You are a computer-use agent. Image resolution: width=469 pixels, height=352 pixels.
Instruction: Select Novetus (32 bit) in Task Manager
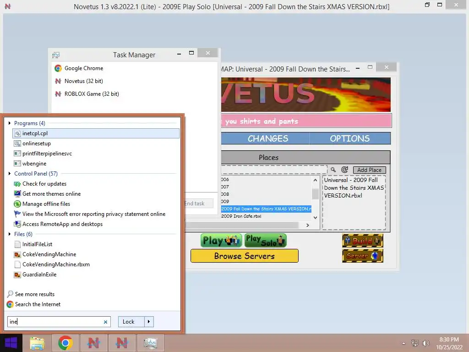[83, 81]
